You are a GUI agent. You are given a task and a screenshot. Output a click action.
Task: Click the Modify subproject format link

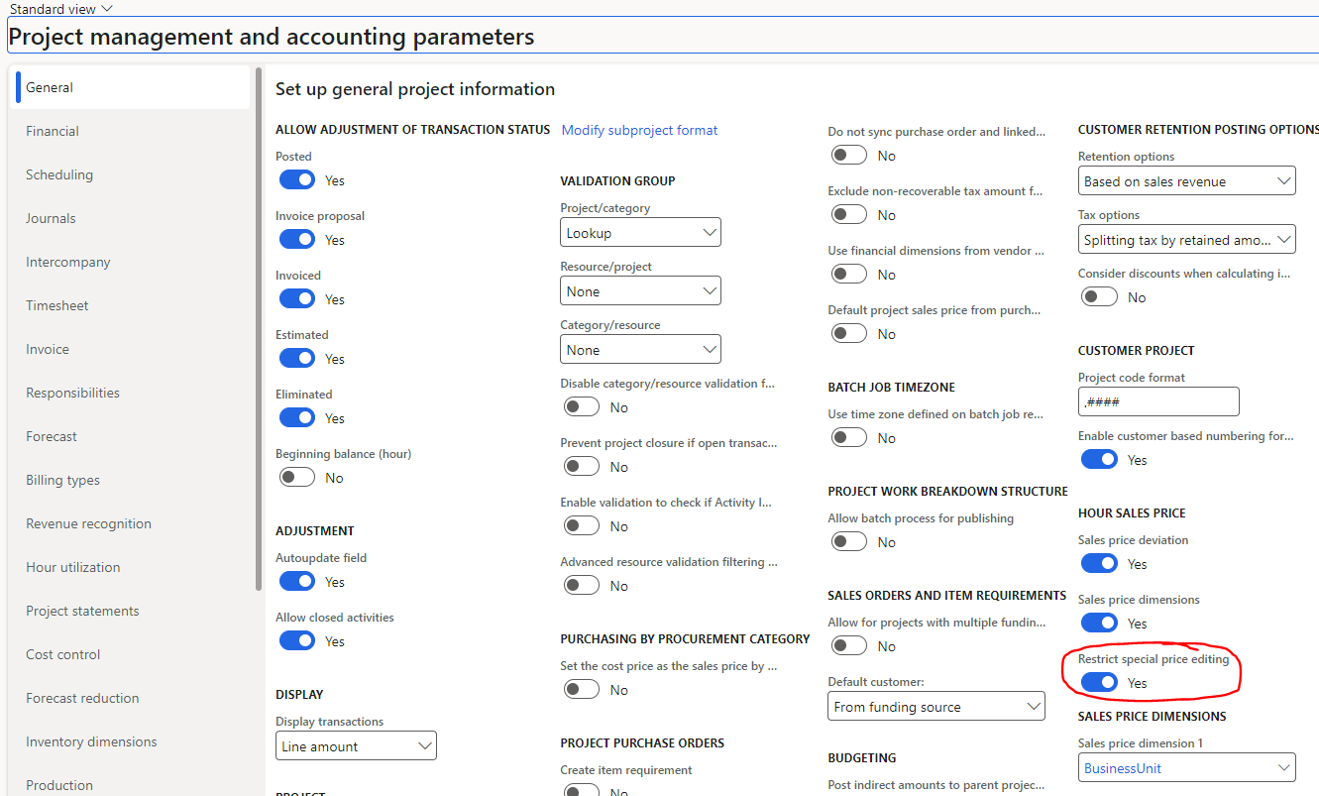639,130
